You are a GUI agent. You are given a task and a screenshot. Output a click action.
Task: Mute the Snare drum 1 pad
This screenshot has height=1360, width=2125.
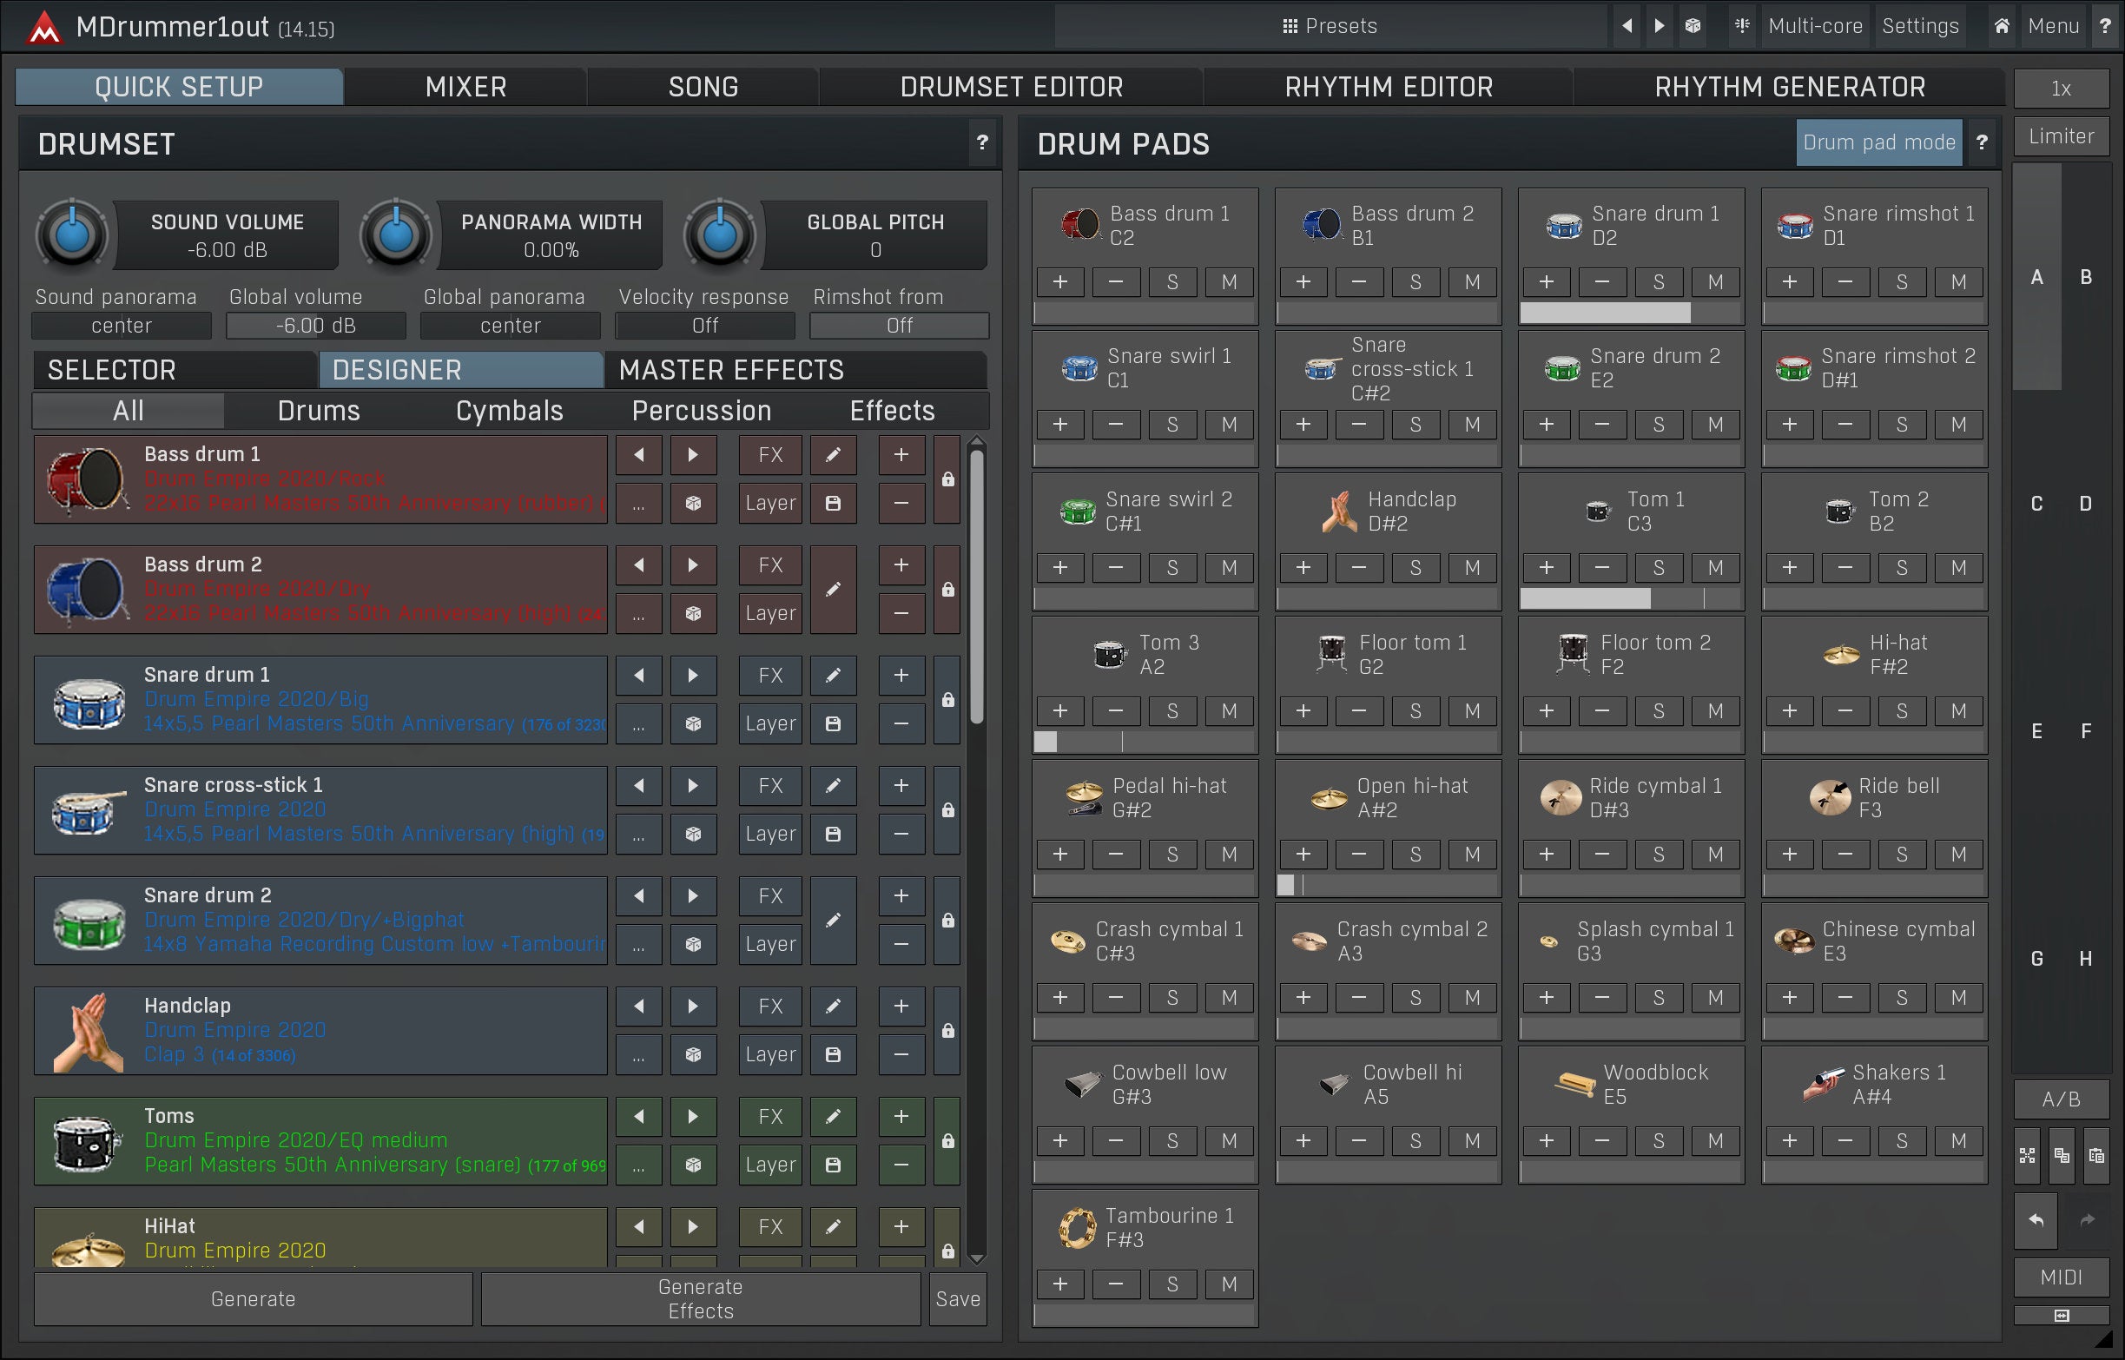(1714, 281)
